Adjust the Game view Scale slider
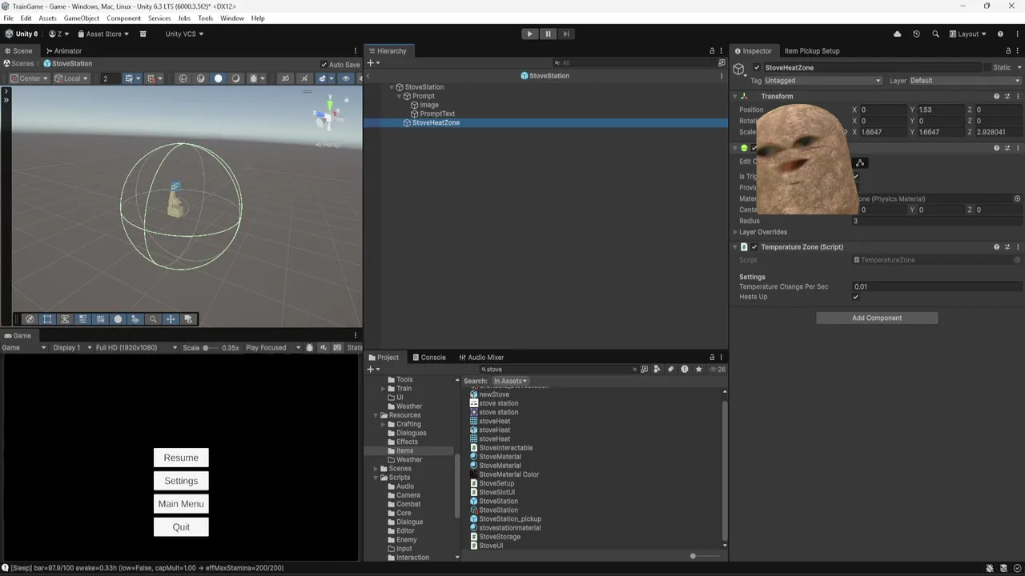The image size is (1025, 576). click(211, 348)
